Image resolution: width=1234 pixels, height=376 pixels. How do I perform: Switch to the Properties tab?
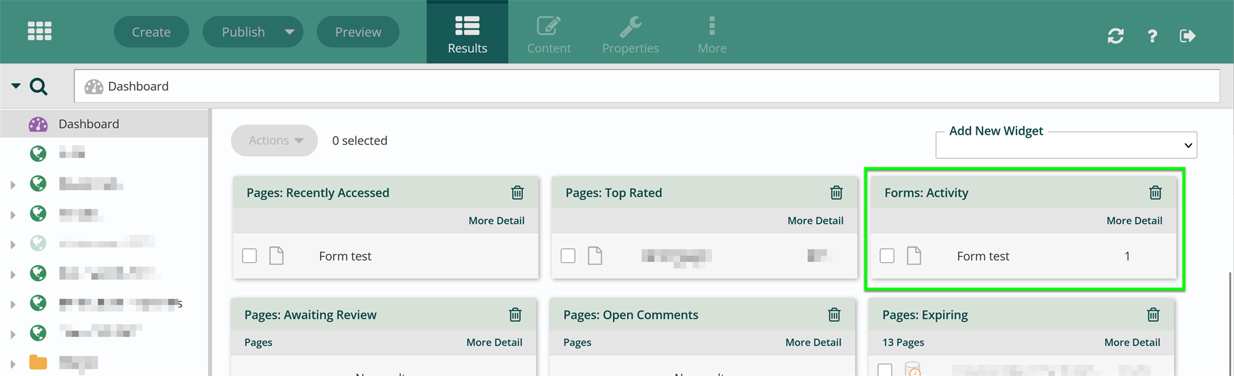631,34
